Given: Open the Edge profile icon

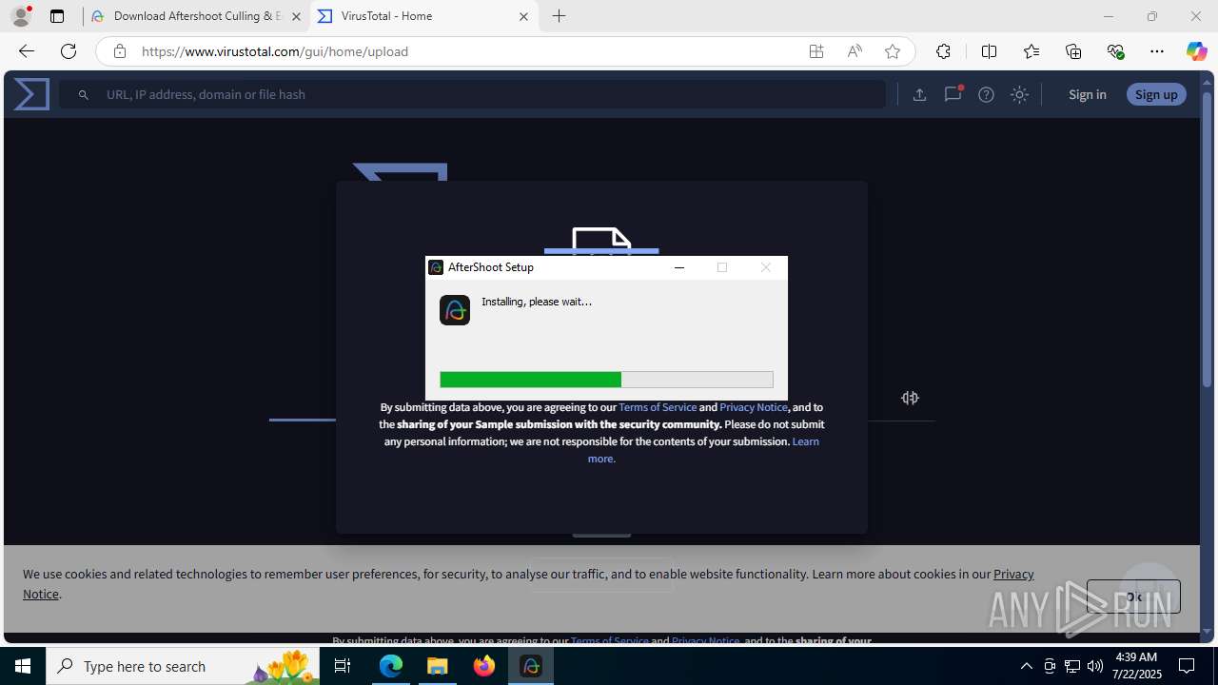Looking at the screenshot, I should (21, 16).
